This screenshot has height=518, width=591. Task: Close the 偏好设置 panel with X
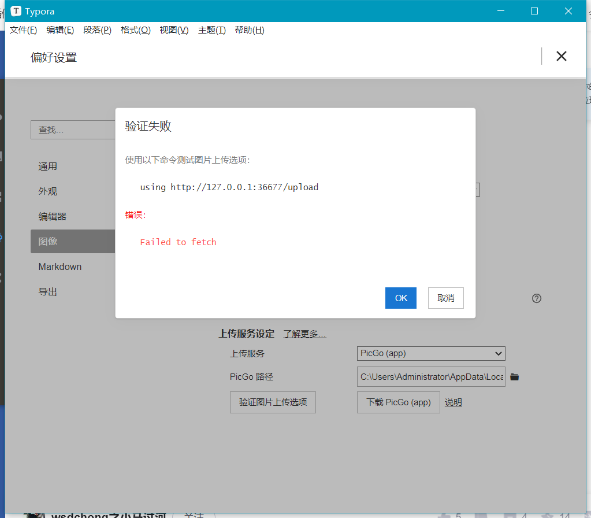[x=561, y=56]
